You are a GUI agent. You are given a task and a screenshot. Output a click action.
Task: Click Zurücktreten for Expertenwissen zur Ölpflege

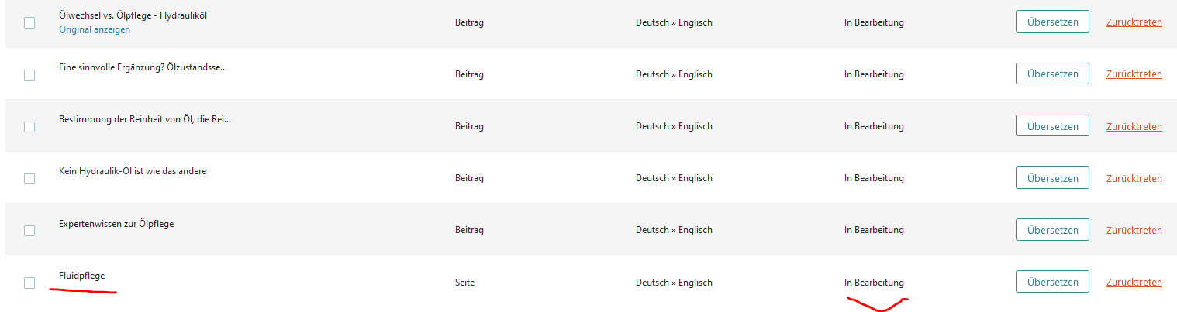tap(1134, 230)
